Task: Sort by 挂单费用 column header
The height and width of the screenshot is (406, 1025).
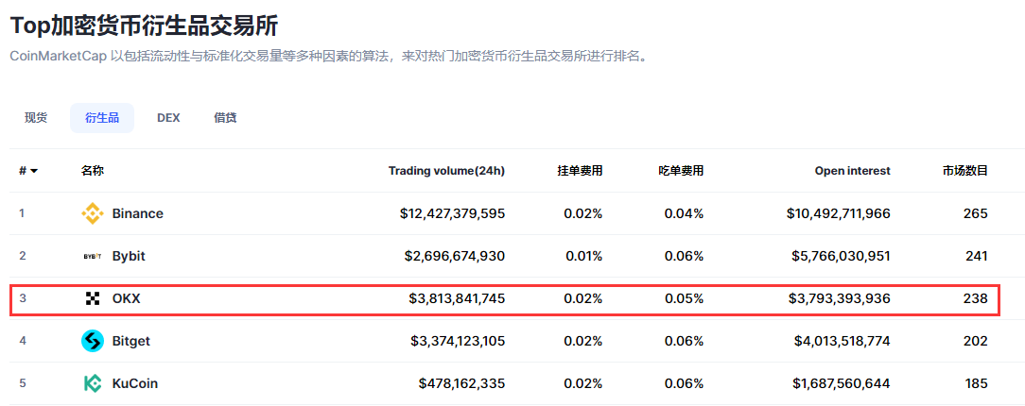Action: tap(580, 171)
